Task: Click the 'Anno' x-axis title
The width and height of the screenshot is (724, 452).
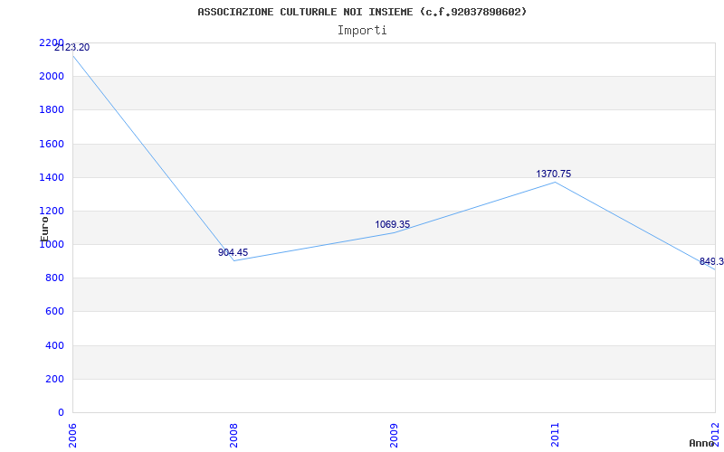Action: (x=701, y=443)
